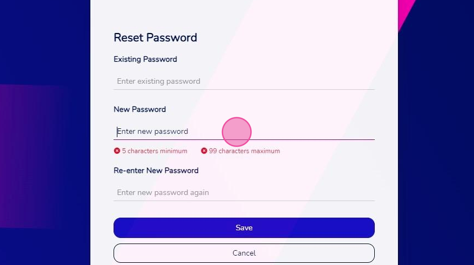The width and height of the screenshot is (474, 265).
Task: Select the Enter new password again field
Action: coord(244,192)
